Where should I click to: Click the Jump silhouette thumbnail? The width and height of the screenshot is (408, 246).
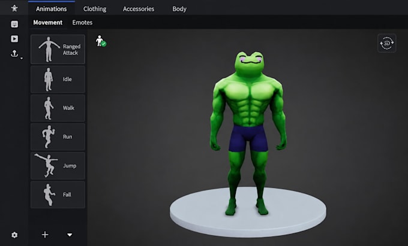tap(46, 166)
